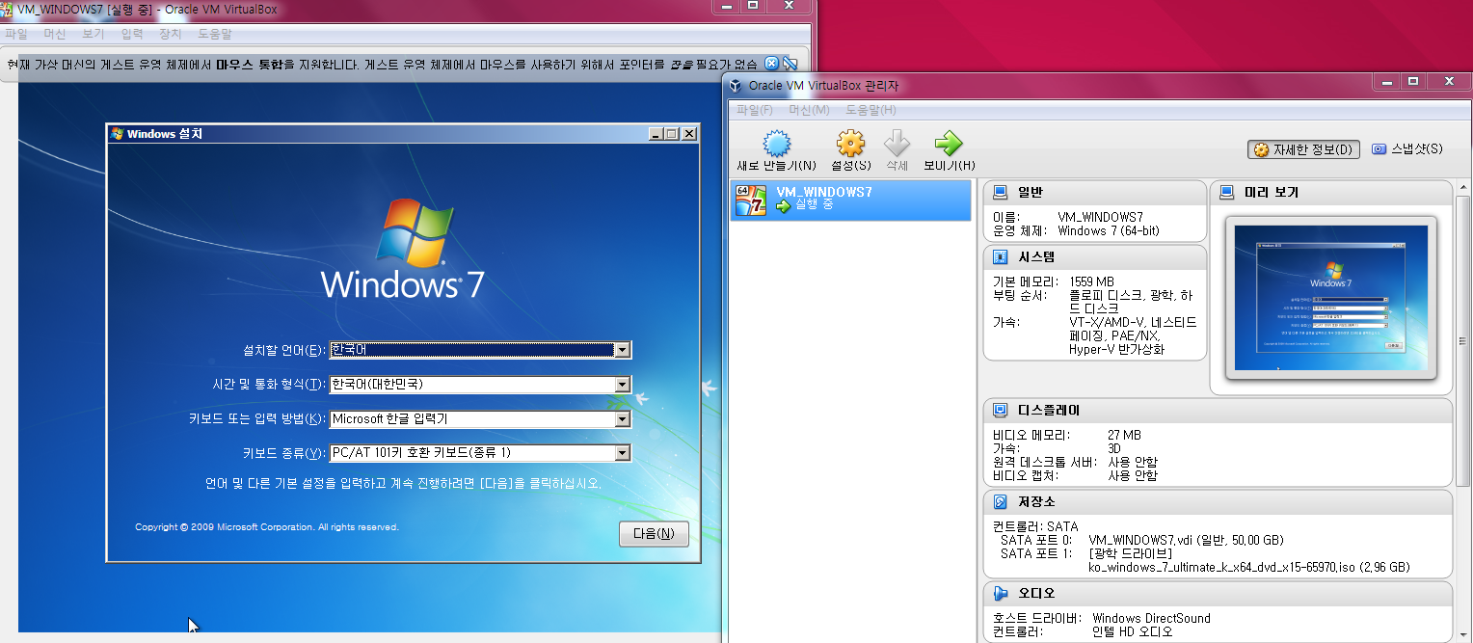Click 27 MB video memory value
The width and height of the screenshot is (1473, 643).
click(1124, 436)
